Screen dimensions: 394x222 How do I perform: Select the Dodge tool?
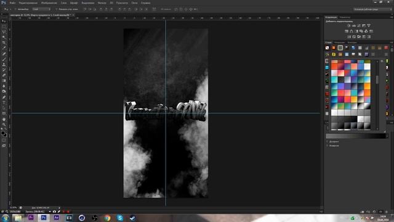[4, 92]
